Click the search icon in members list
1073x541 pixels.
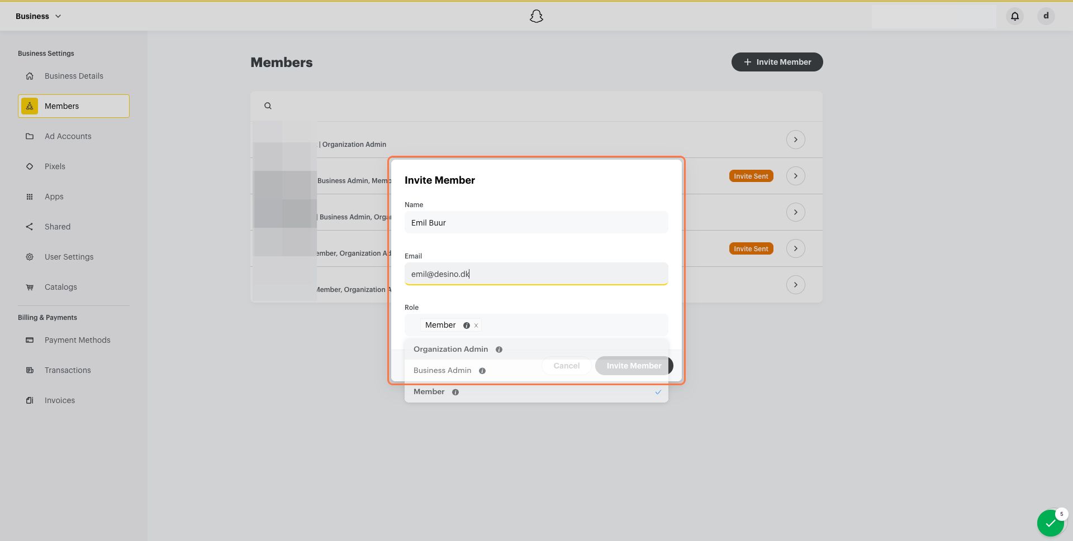(268, 106)
